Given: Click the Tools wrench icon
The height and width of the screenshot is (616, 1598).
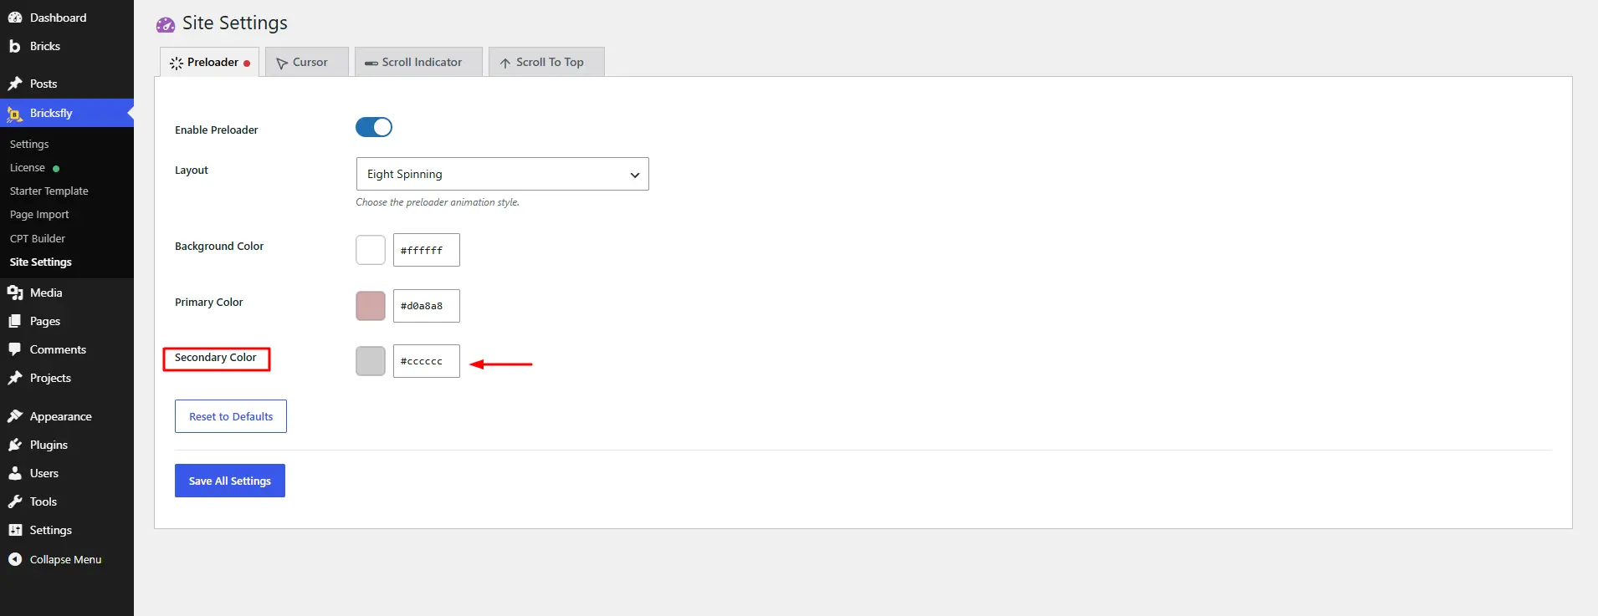Looking at the screenshot, I should click(x=15, y=501).
